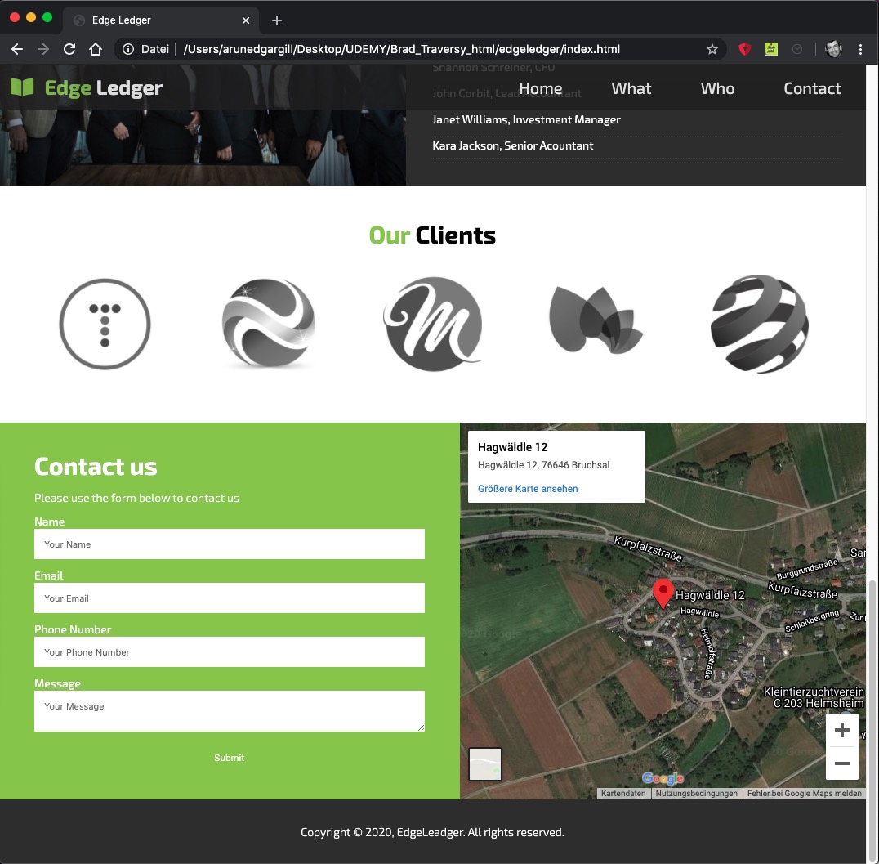Click the page vertical scrollbar
879x864 pixels.
click(872, 721)
